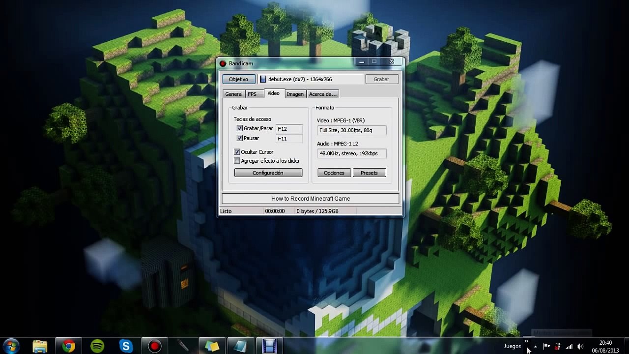The image size is (629, 354).
Task: Click the 0 bytes / 125.9GB status
Action: click(317, 211)
